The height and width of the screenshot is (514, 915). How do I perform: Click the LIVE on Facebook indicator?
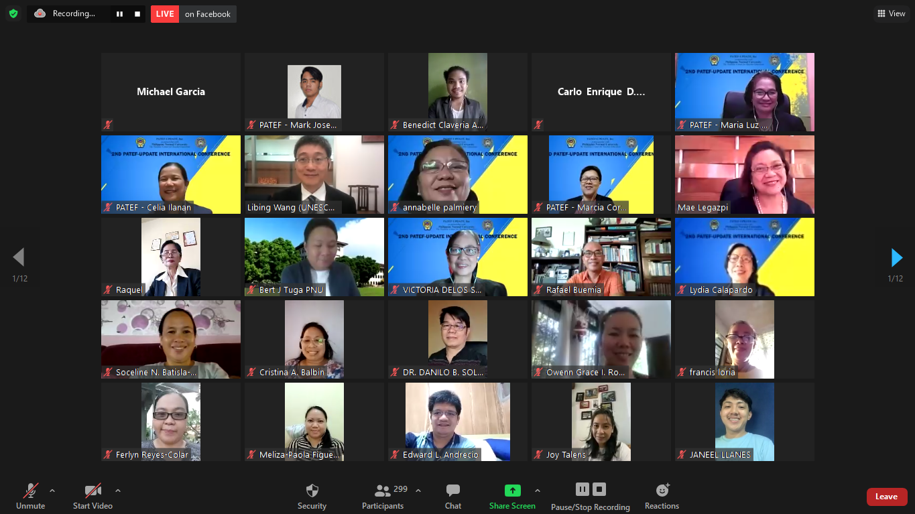point(193,14)
